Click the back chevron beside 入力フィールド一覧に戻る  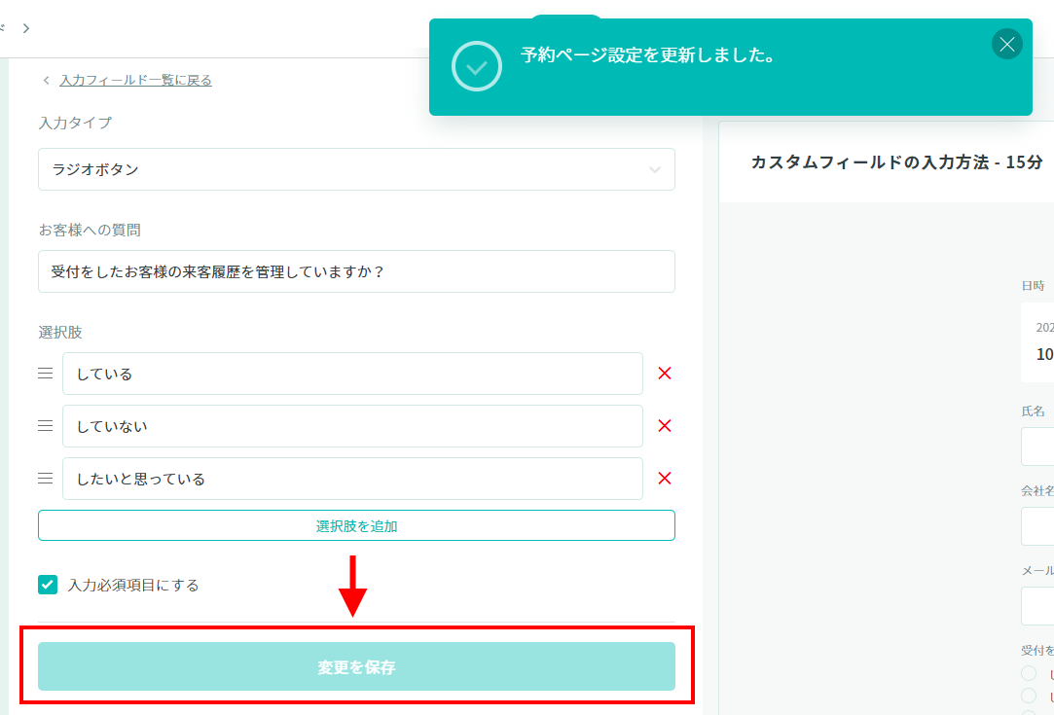(x=46, y=81)
